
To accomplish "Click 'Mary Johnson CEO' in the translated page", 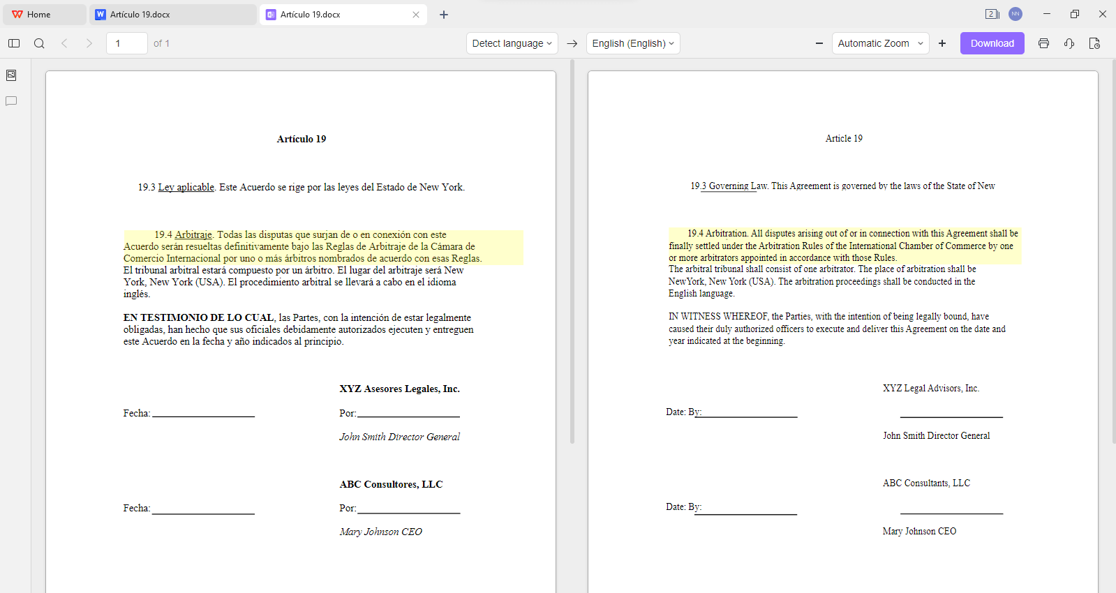I will click(919, 531).
